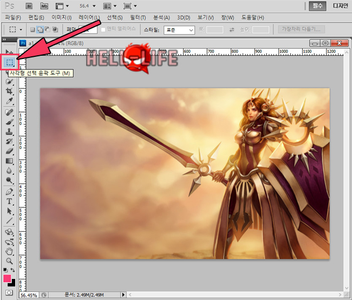Viewport: 352px width, 300px height.
Task: Select the Brush tool
Action: 9,122
